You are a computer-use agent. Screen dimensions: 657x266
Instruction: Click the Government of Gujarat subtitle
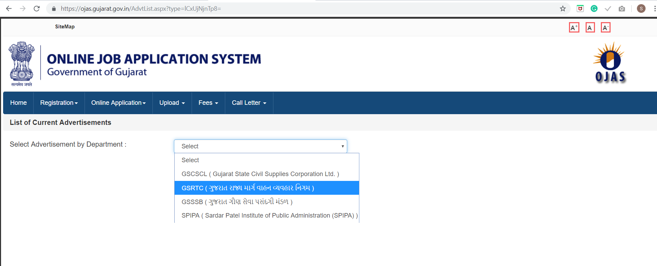click(97, 72)
